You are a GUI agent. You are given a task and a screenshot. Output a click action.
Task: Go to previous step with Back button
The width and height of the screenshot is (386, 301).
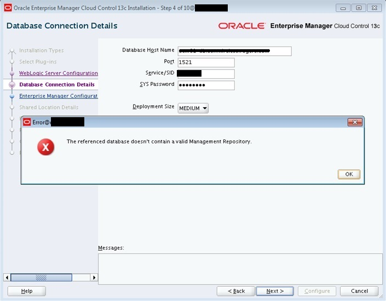click(236, 291)
